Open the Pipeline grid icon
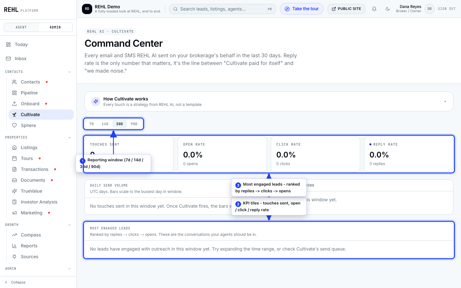Screen dimensions: 461x288 14,93
